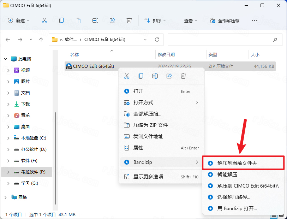The width and height of the screenshot is (287, 219).
Task: Open the 新建 (New) dropdown
Action: (18, 20)
